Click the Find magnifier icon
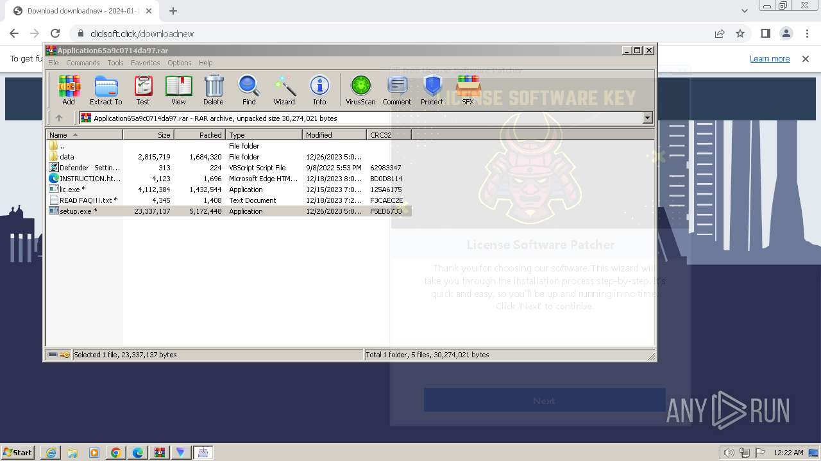 (249, 90)
